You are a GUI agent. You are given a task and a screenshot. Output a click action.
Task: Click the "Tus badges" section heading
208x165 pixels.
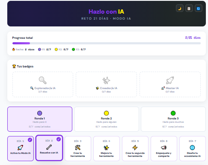[x=25, y=67]
